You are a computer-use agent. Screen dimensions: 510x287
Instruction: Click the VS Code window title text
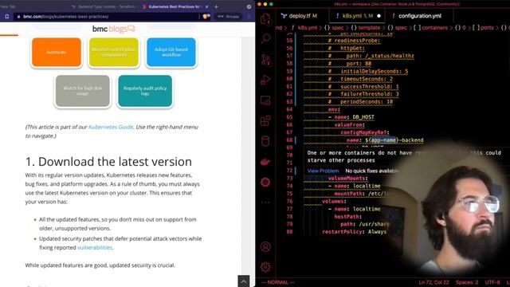397,4
